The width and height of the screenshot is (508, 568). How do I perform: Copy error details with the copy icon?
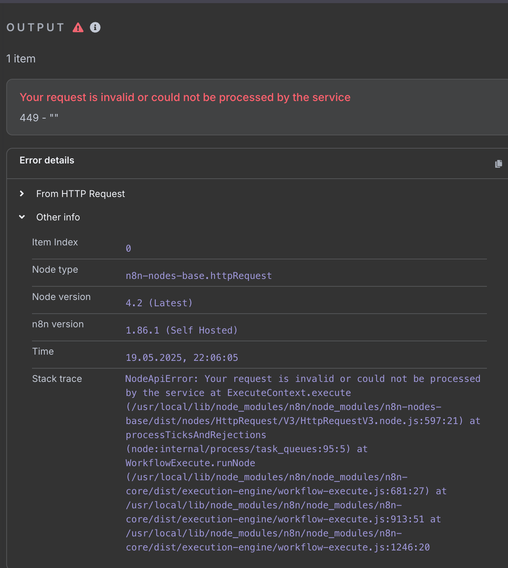(498, 164)
